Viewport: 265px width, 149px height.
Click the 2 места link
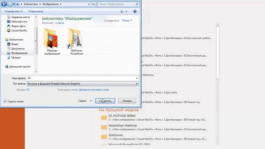(60, 23)
